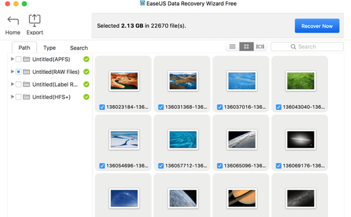This screenshot has width=351, height=217.
Task: Expand the Untitled(HFS+) tree node
Action: point(13,97)
